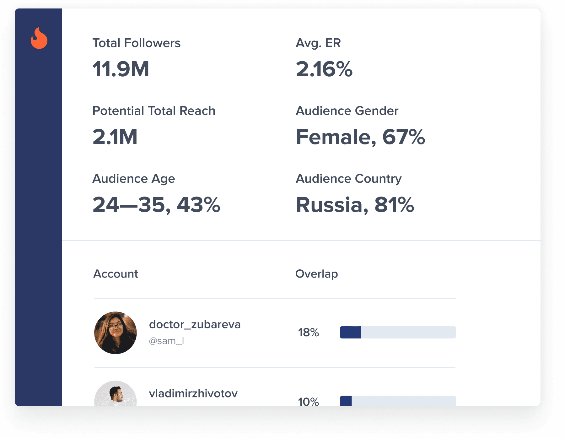Select the vladimirzhivotov account name

[193, 393]
